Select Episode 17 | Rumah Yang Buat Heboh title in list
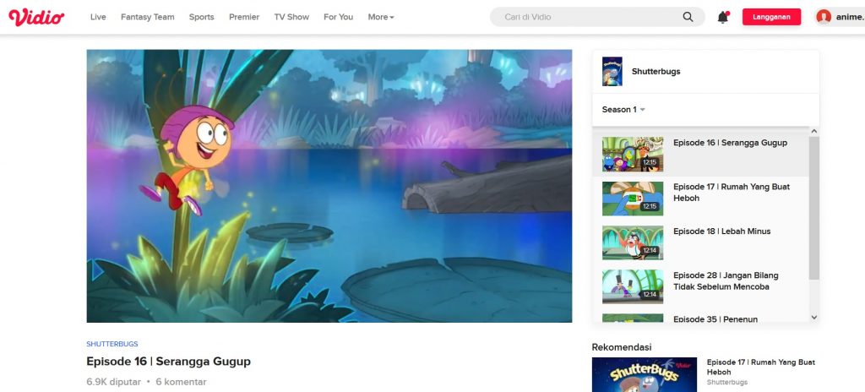This screenshot has height=392, width=865. [x=732, y=192]
